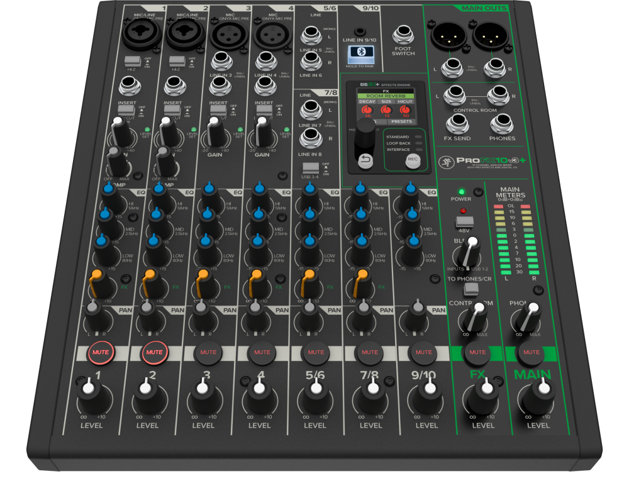
Task: Toggle the HI-Z switch on channel 1
Action: click(x=132, y=62)
